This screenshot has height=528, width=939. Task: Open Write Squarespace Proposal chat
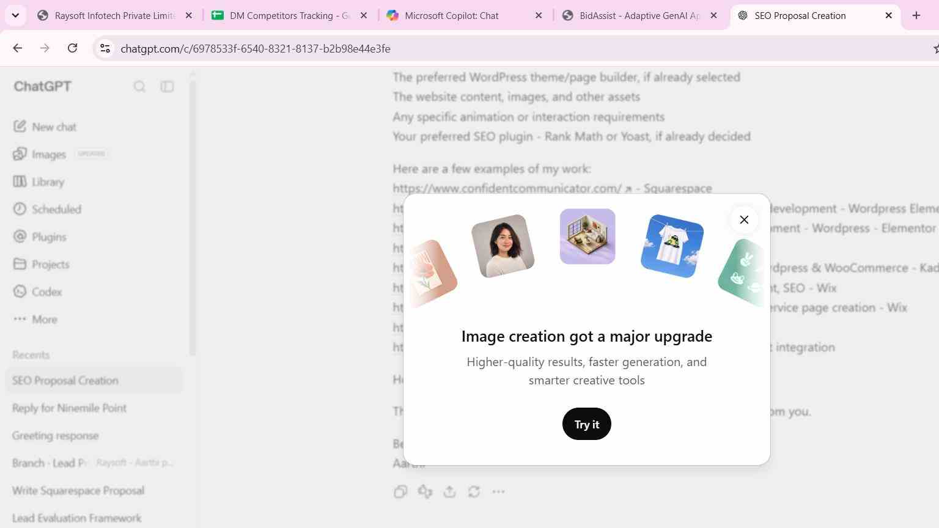click(78, 491)
